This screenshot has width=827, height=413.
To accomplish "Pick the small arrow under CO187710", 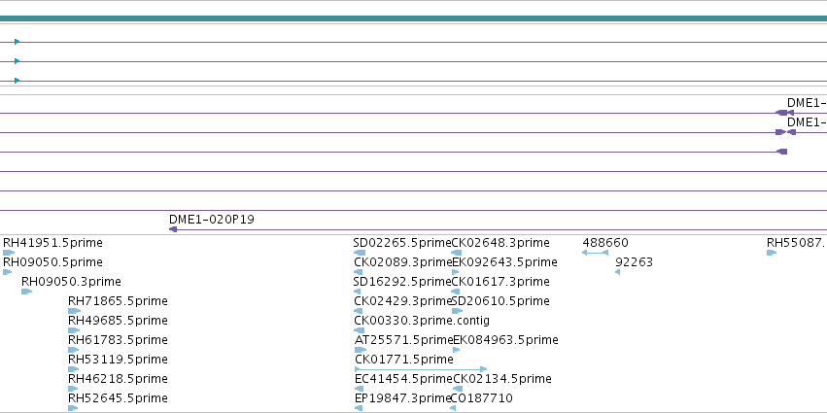I will pos(453,408).
